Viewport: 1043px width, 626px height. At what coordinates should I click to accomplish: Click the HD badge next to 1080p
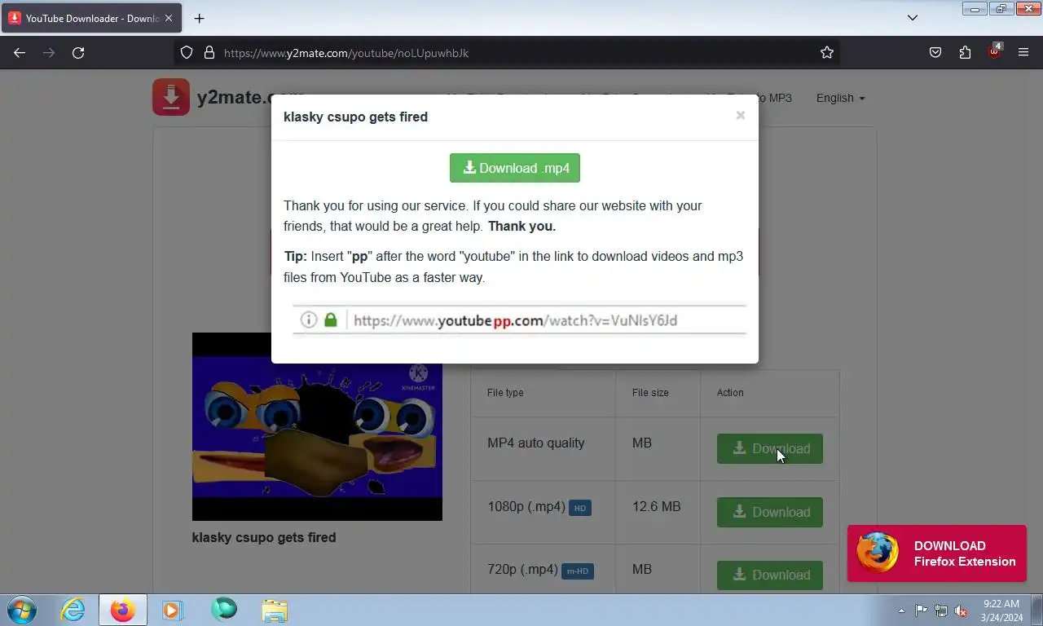(580, 508)
